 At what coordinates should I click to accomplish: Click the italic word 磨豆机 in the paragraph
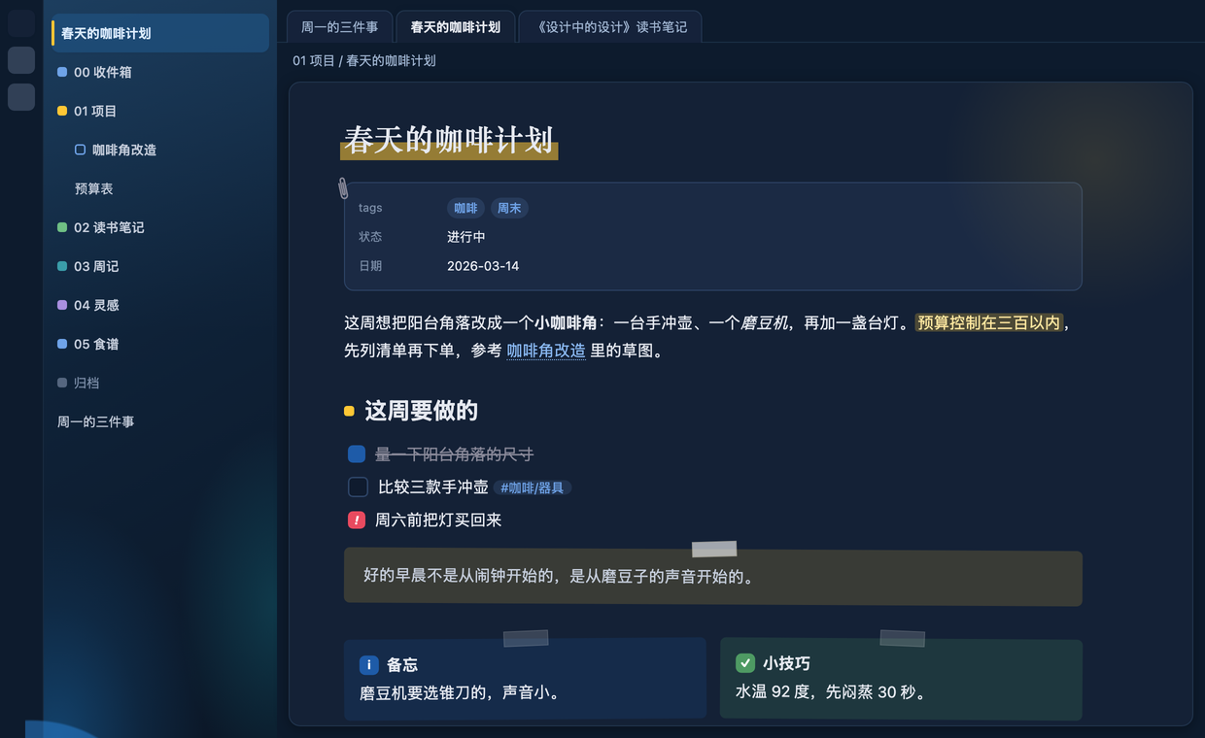(765, 322)
